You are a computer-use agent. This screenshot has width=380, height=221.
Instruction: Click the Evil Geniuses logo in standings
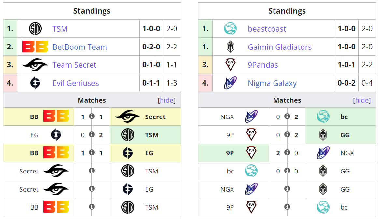[35, 83]
